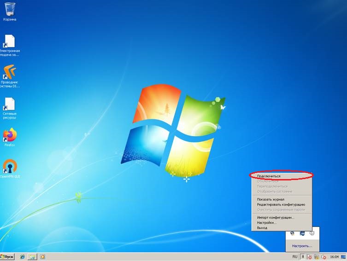Click the muted volume tray icon

[324, 257]
